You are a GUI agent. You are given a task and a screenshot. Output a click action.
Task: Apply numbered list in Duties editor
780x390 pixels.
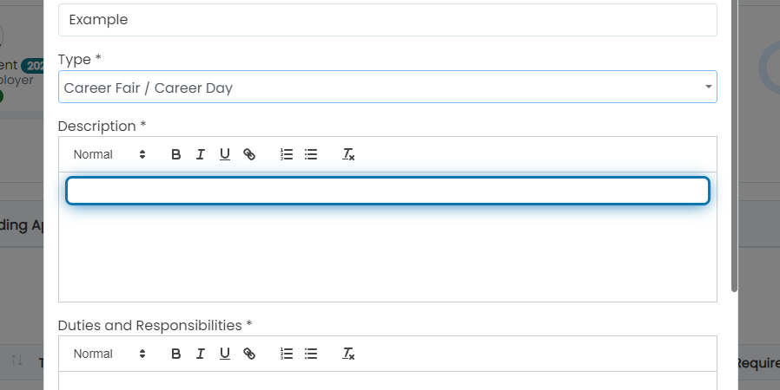click(x=287, y=354)
